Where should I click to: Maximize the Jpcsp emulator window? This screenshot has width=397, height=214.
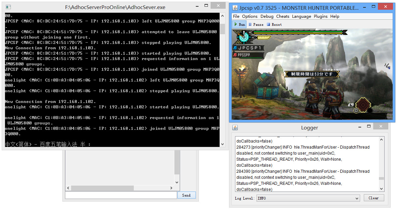(x=374, y=7)
